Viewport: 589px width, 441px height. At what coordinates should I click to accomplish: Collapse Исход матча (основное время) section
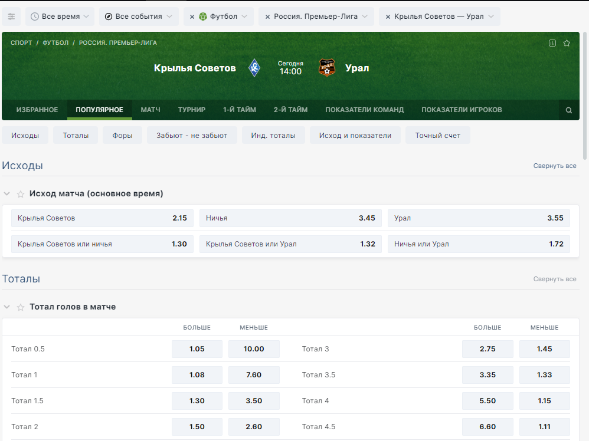pyautogui.click(x=6, y=193)
